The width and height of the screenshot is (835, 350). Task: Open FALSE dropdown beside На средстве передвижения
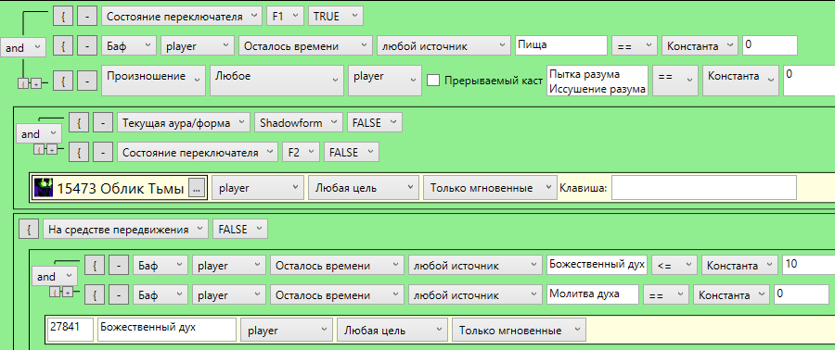coord(239,230)
